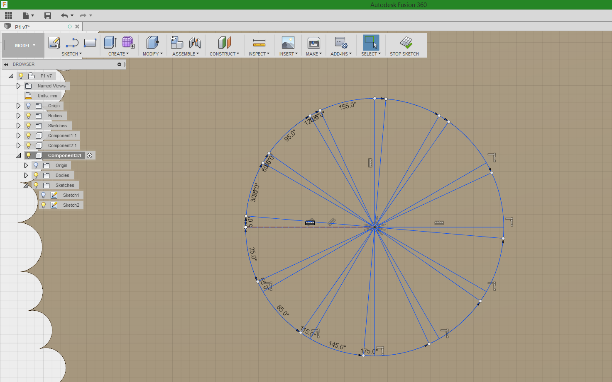This screenshot has width=612, height=382.
Task: Collapse Component3:1 node
Action: pos(18,156)
